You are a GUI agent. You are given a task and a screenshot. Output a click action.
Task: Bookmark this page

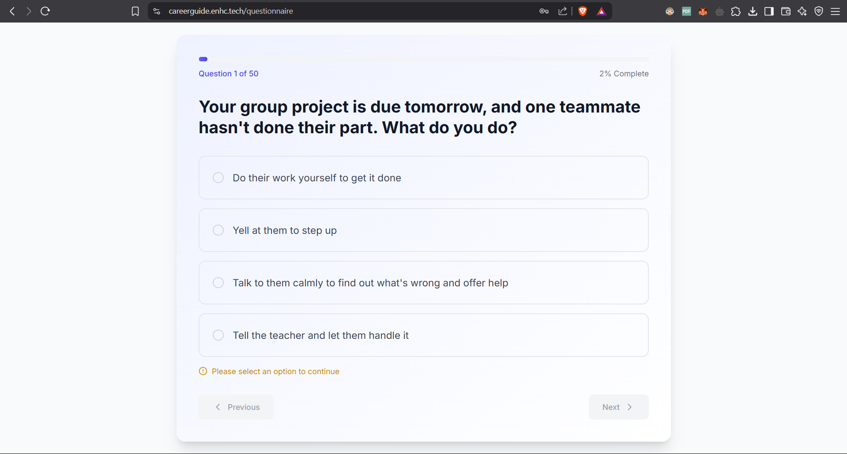pyautogui.click(x=135, y=11)
